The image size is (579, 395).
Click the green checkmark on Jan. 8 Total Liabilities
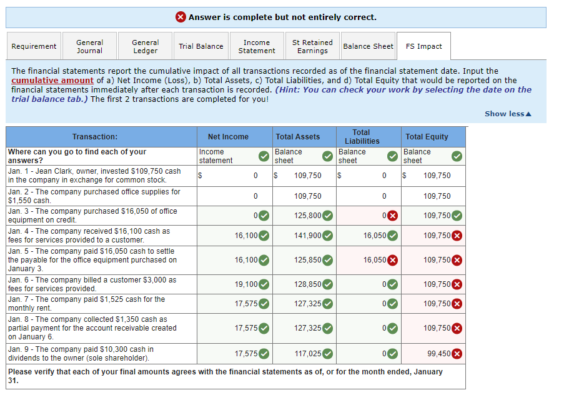tap(392, 328)
